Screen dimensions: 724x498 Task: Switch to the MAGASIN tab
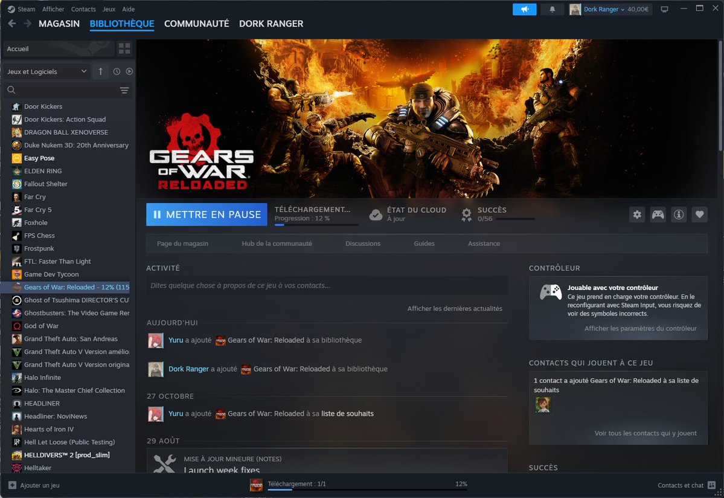pos(59,24)
